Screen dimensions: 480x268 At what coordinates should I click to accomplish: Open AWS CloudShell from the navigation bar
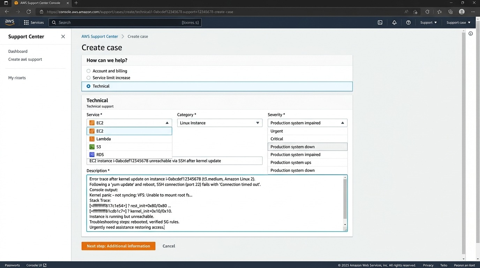tap(380, 22)
